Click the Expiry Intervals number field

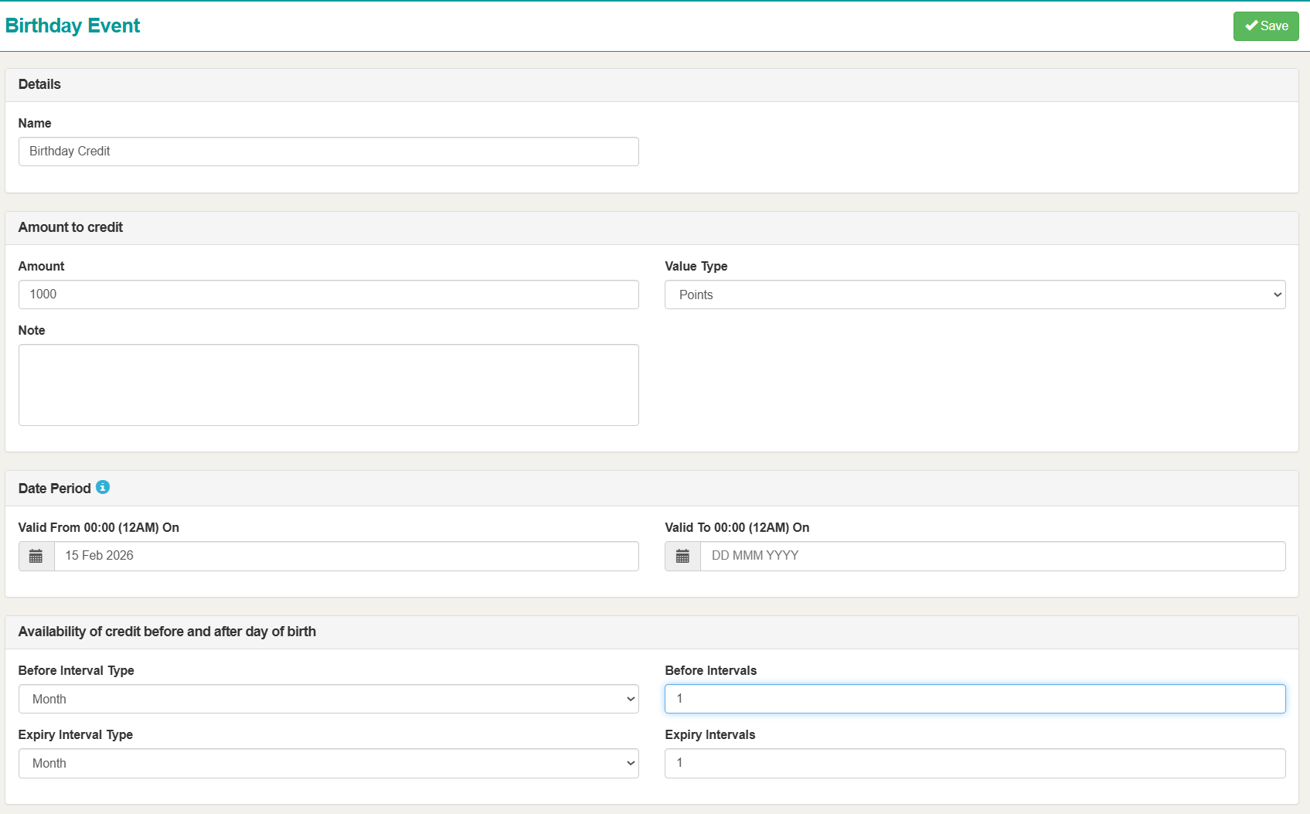tap(975, 763)
